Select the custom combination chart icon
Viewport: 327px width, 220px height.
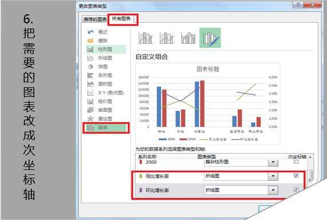point(210,38)
